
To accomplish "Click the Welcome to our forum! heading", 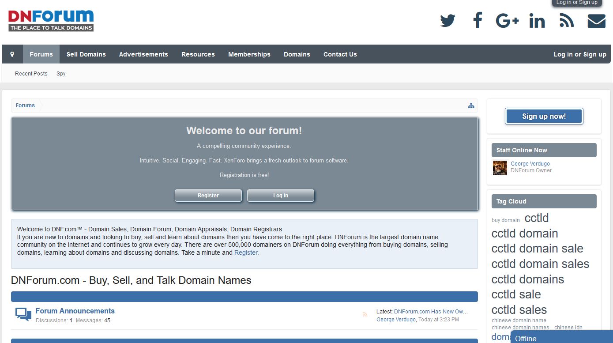I will click(244, 131).
